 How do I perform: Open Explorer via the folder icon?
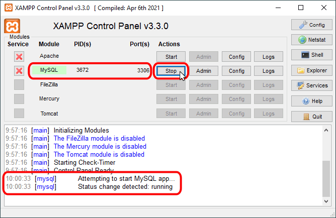pyautogui.click(x=311, y=70)
